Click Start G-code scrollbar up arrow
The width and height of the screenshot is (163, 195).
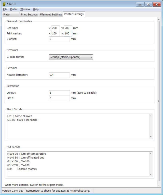point(151,116)
